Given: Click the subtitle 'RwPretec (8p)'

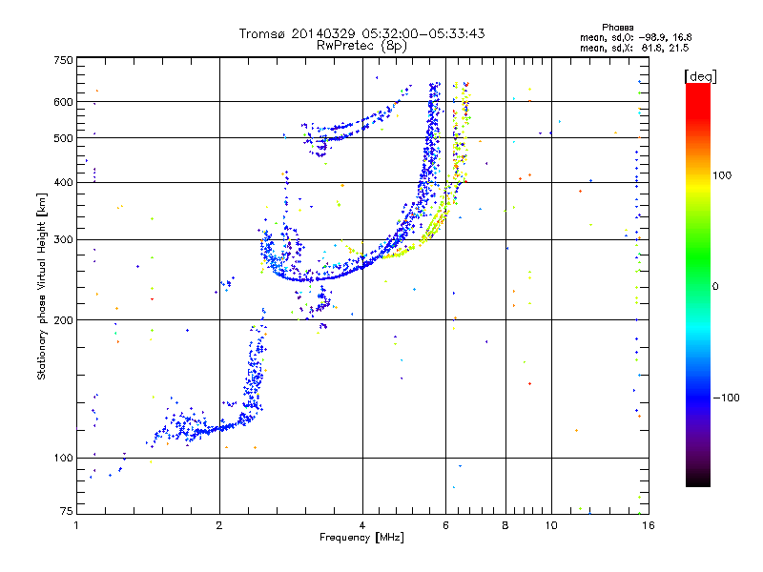Looking at the screenshot, I should tap(361, 46).
